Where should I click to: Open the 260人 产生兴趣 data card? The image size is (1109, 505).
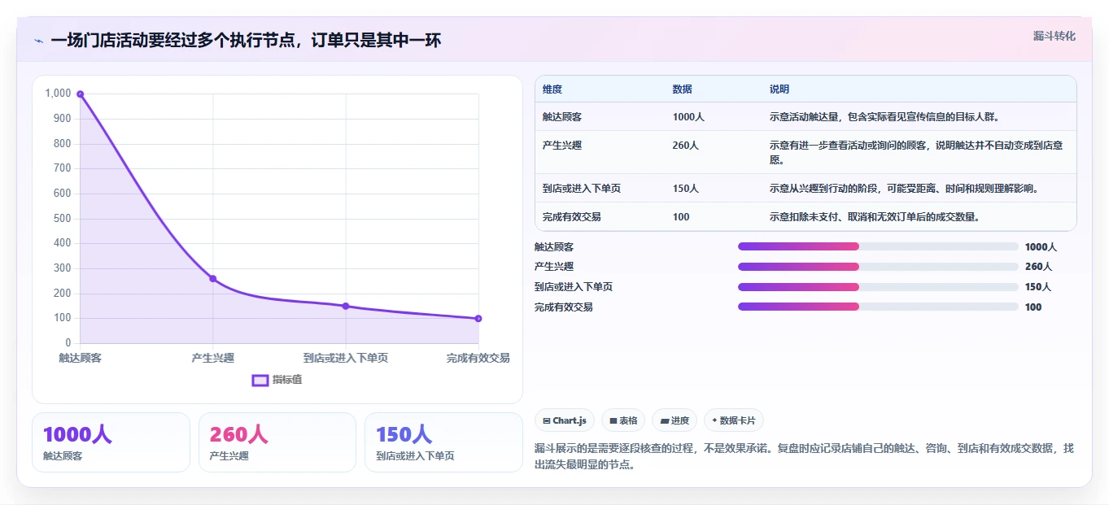[x=277, y=442]
